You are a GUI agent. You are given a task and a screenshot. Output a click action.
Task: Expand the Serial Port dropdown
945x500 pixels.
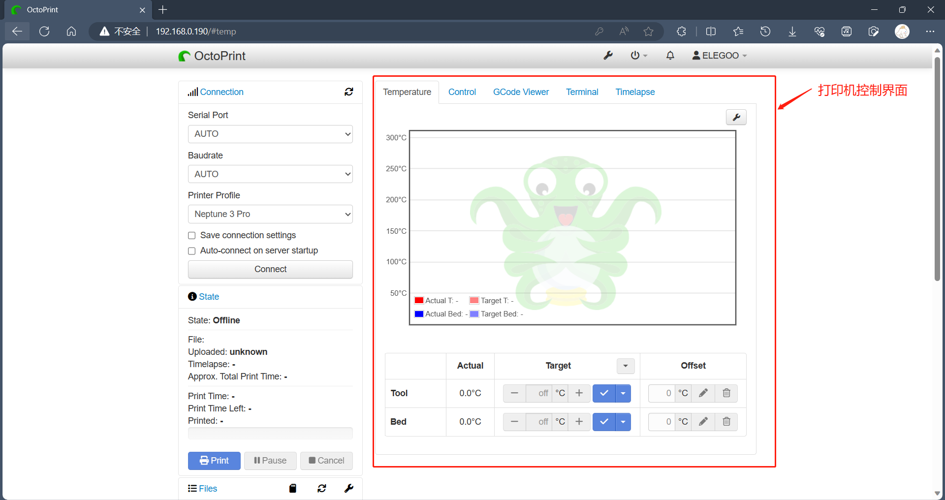[x=270, y=134]
